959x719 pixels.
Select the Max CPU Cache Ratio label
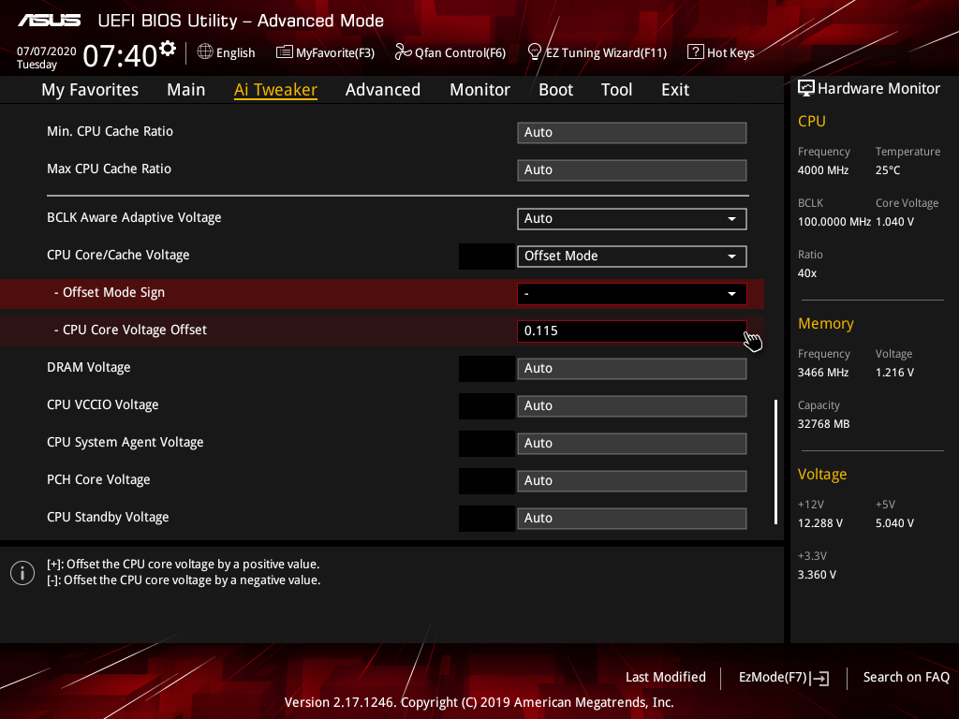tap(109, 169)
